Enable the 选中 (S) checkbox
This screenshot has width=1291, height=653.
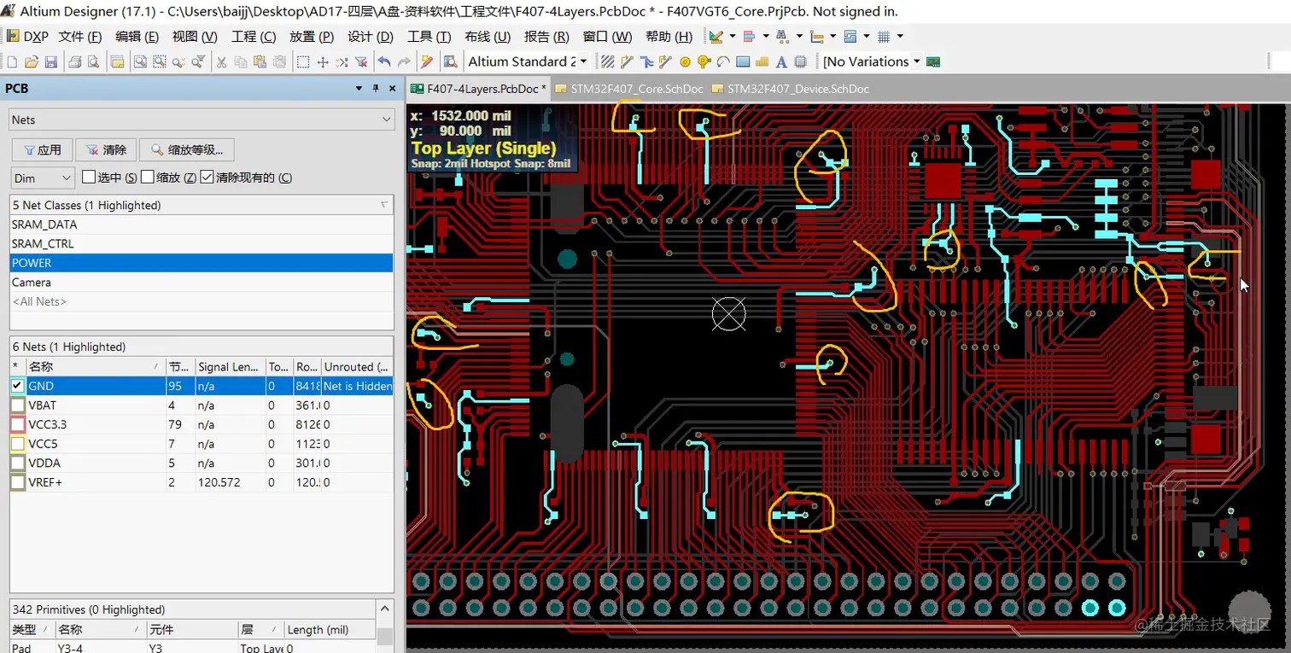pos(89,178)
